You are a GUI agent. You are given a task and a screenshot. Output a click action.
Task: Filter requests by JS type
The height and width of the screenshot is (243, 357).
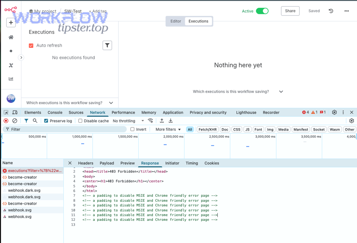[x=248, y=129]
